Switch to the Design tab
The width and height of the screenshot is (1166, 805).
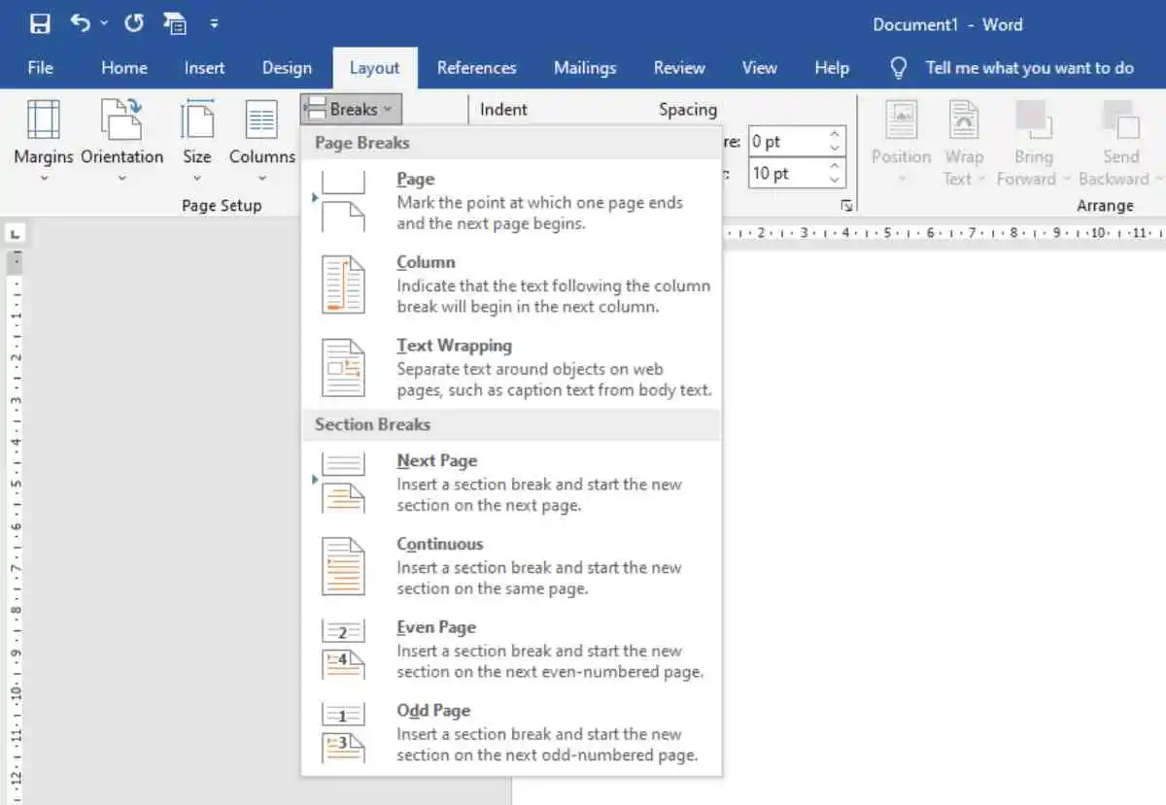pyautogui.click(x=287, y=67)
